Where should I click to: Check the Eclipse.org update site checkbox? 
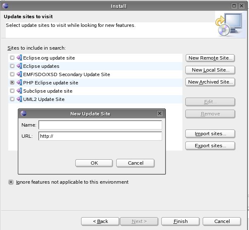click(12, 57)
